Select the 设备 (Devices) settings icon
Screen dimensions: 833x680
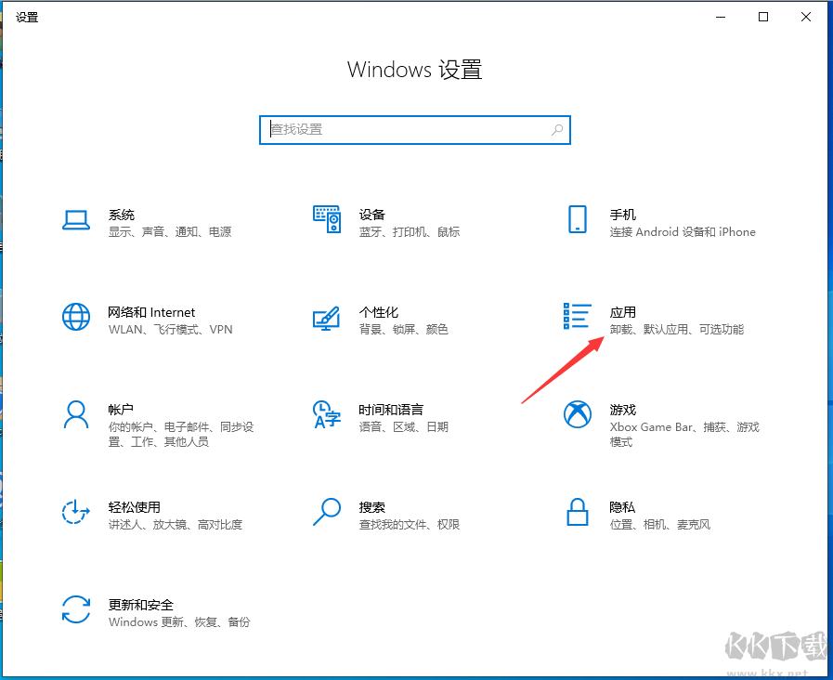click(x=327, y=219)
